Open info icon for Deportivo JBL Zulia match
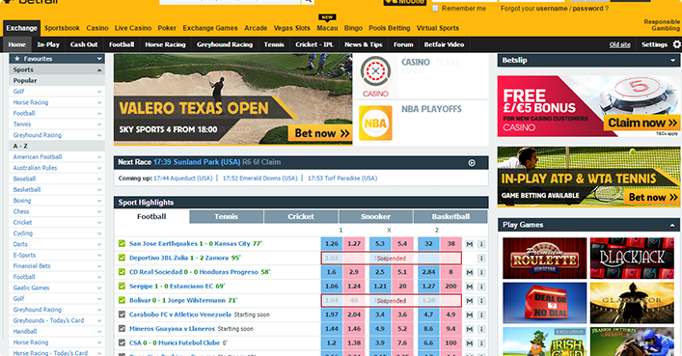Screen dimensions: 682x356 481,259
